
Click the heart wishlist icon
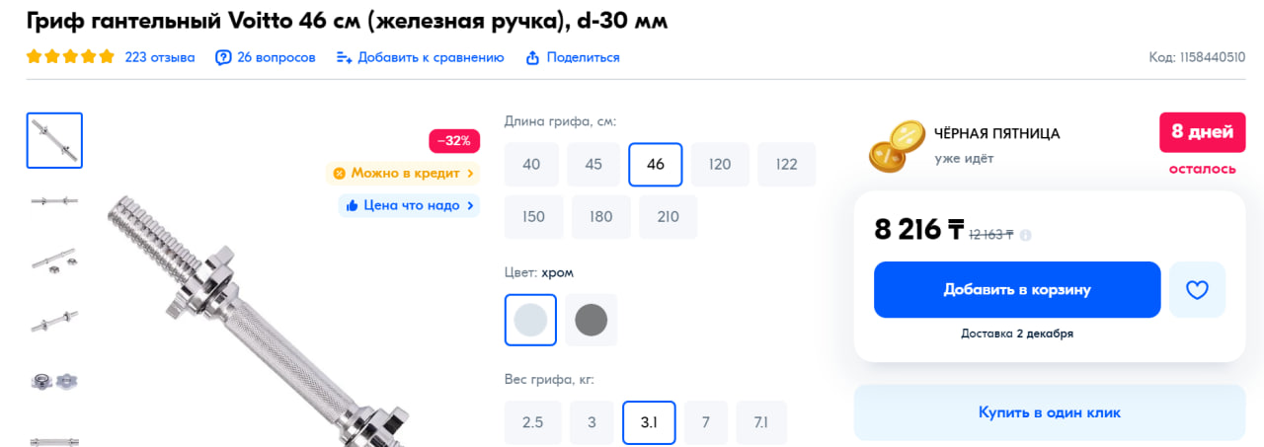tap(1197, 290)
